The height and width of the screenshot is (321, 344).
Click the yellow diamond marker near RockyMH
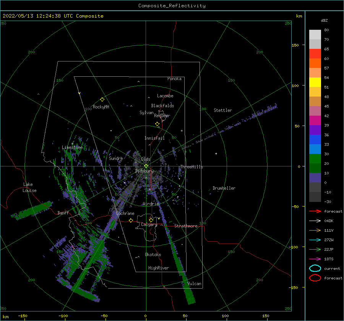pos(102,100)
